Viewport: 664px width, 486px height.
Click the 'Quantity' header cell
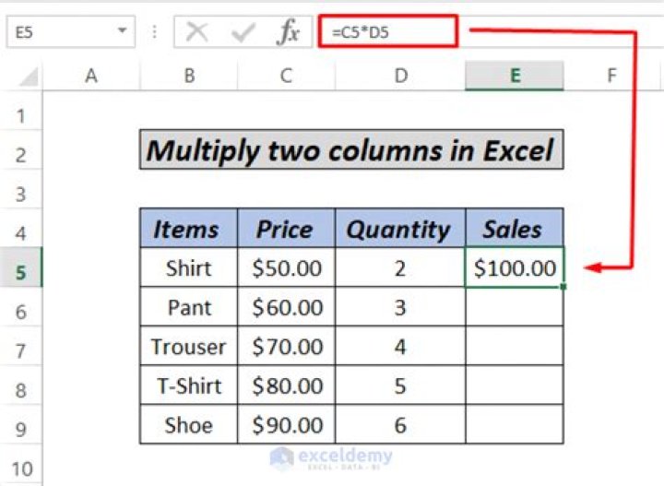(x=400, y=228)
